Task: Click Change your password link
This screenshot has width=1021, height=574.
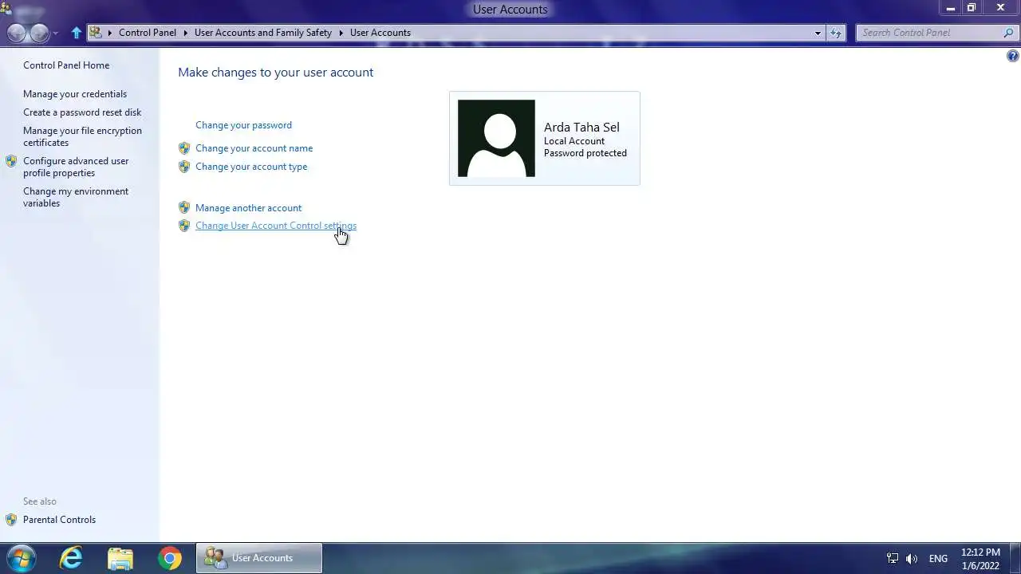Action: [x=243, y=125]
